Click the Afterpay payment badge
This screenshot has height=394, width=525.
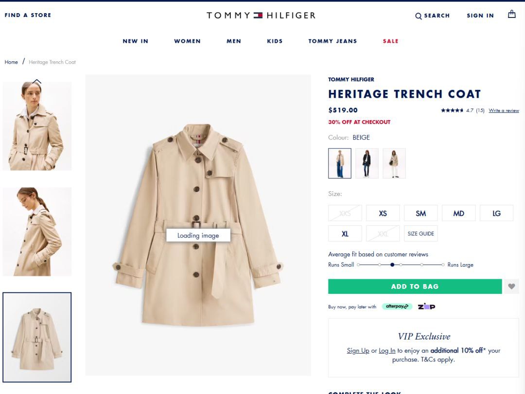[397, 306]
